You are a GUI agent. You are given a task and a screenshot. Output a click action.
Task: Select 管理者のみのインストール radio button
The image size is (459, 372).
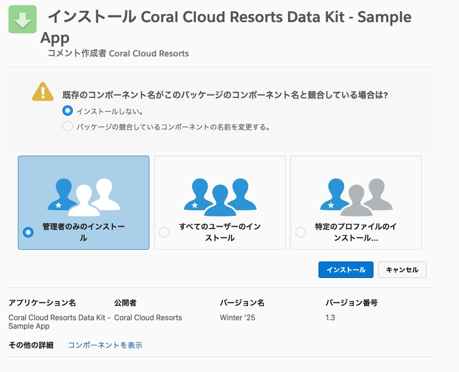pos(28,232)
